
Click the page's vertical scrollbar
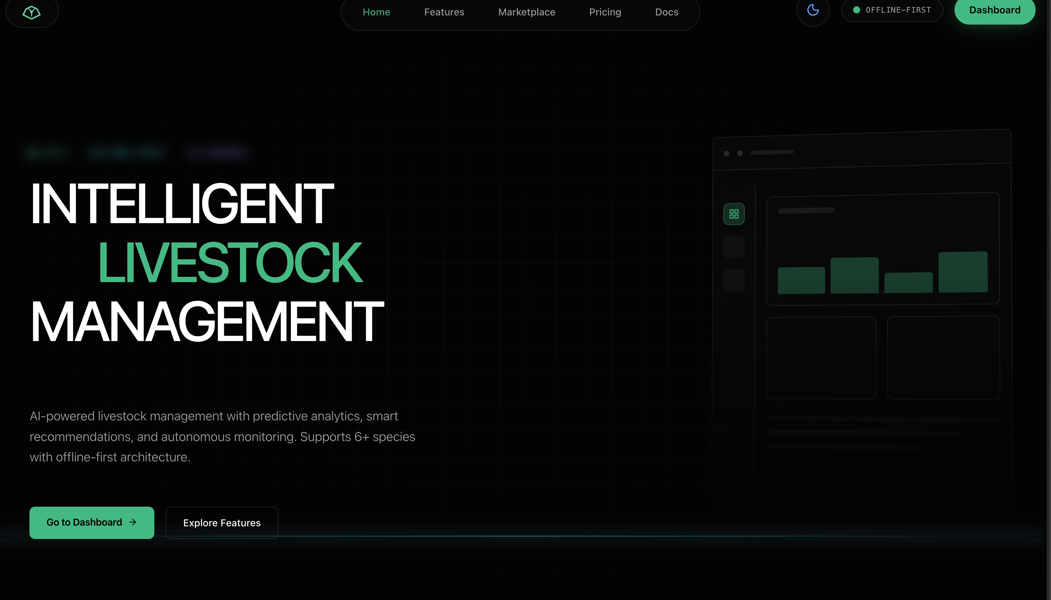tap(1049, 288)
